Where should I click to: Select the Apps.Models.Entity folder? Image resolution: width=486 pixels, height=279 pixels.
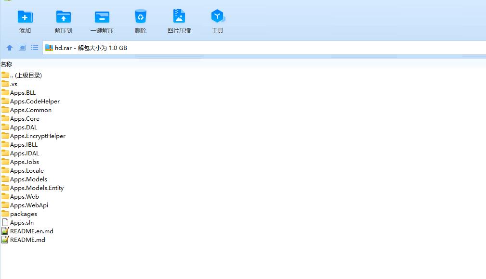tap(37, 188)
